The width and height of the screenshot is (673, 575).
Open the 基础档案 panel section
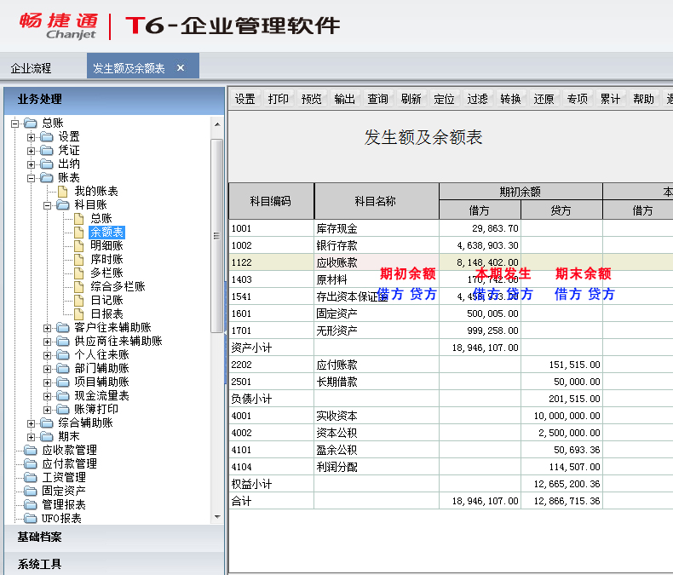tap(39, 538)
